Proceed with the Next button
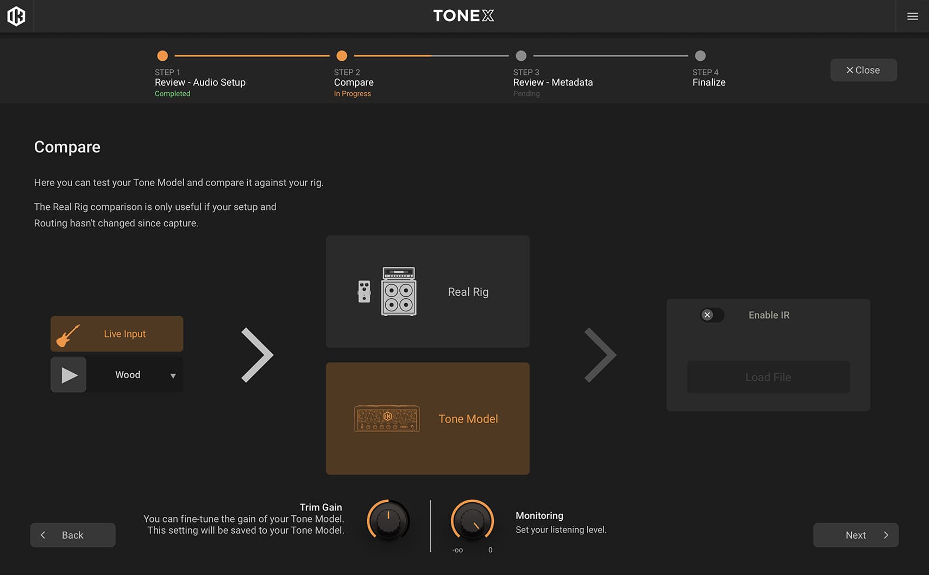The image size is (929, 575). click(x=856, y=535)
